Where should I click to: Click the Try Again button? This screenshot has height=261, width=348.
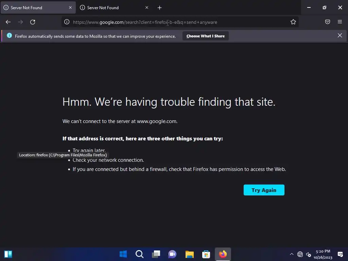point(264,190)
